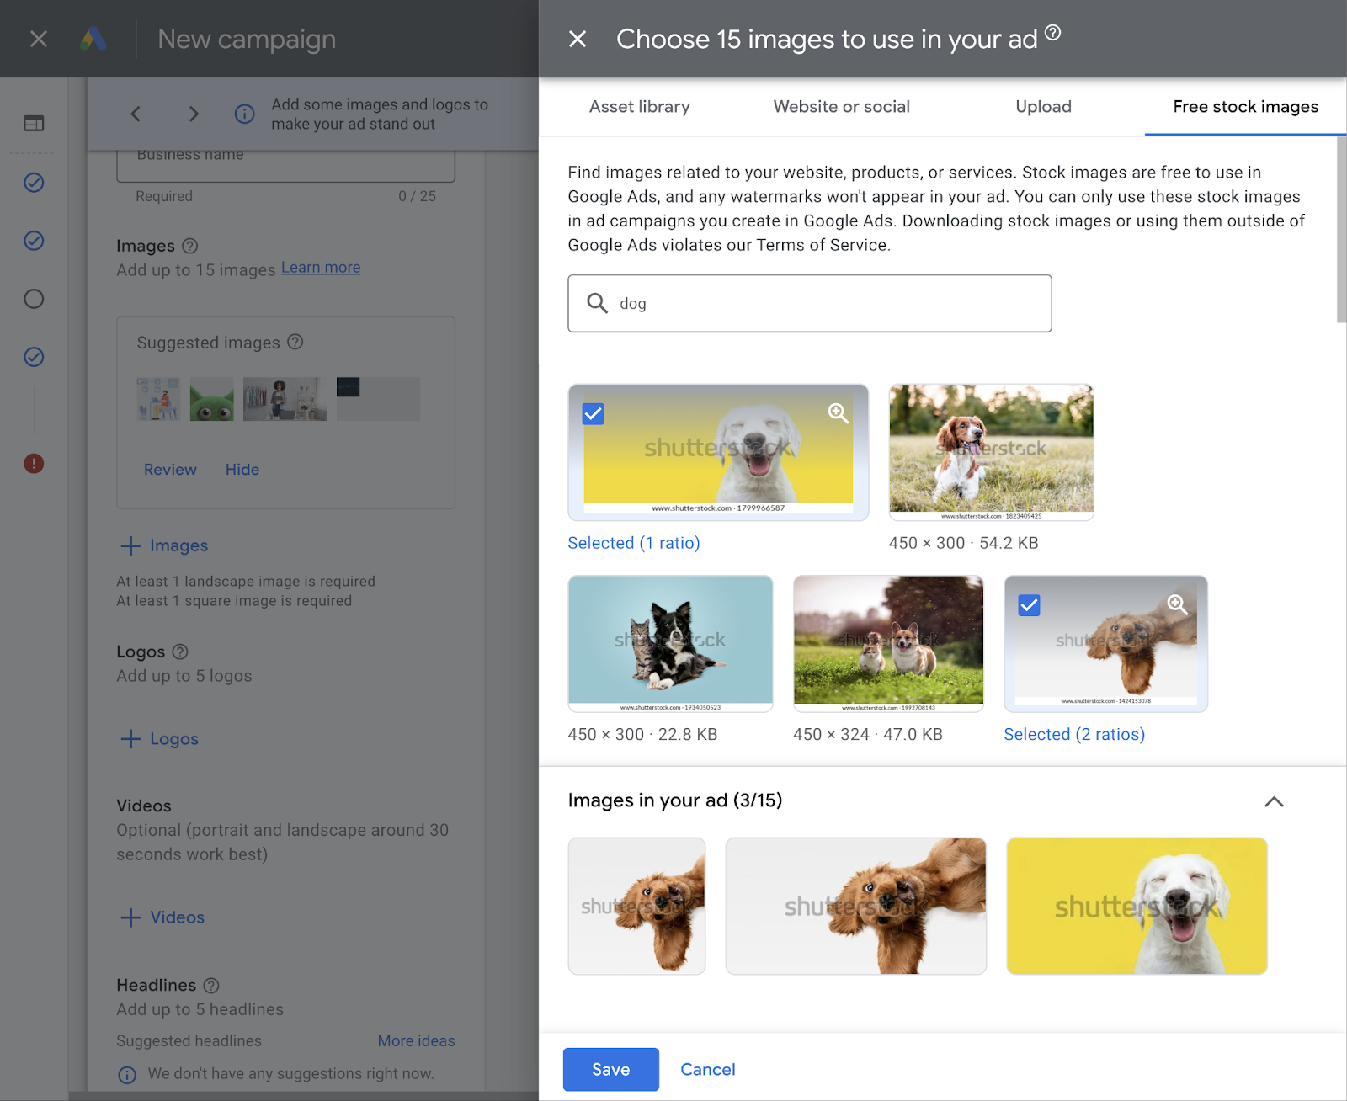This screenshot has width=1347, height=1101.
Task: Click the info icon in the blue banner
Action: pos(244,114)
